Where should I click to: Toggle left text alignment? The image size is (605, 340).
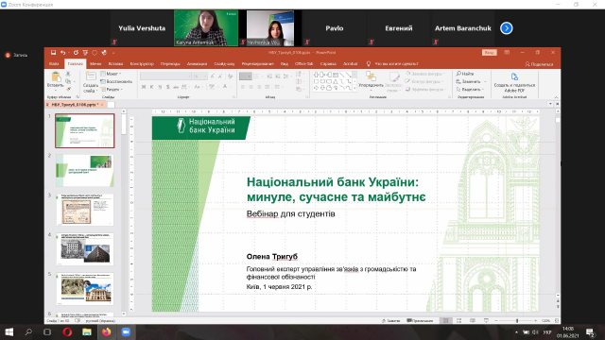coord(243,87)
